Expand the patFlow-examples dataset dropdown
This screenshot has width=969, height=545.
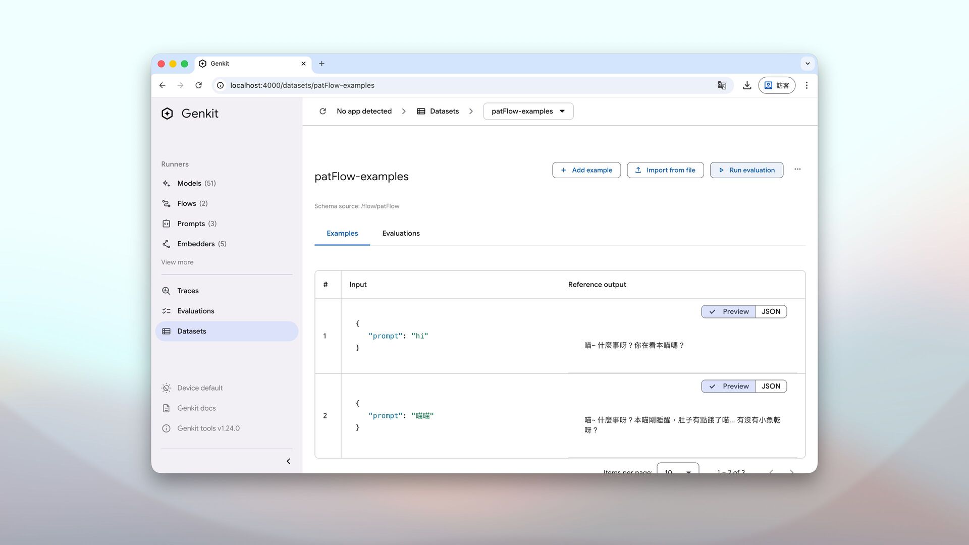[x=528, y=111]
